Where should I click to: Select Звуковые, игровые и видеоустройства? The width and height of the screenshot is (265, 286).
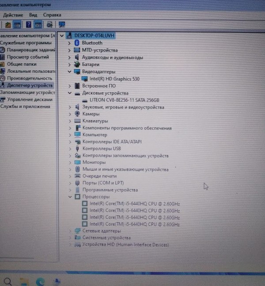123,107
